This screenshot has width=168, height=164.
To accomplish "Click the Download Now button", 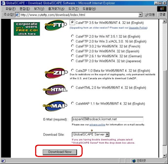I will (60, 152).
